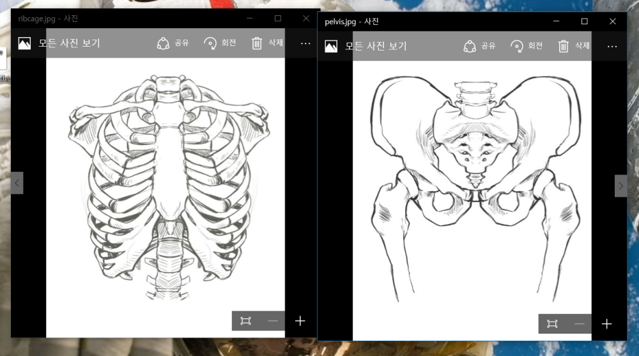This screenshot has height=356, width=639.
Task: Click the photo collection icon in pelvis window
Action: pos(331,46)
